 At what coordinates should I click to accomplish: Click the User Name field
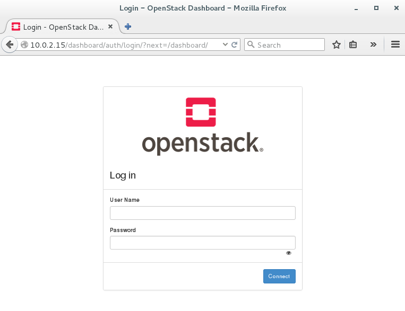pyautogui.click(x=203, y=213)
